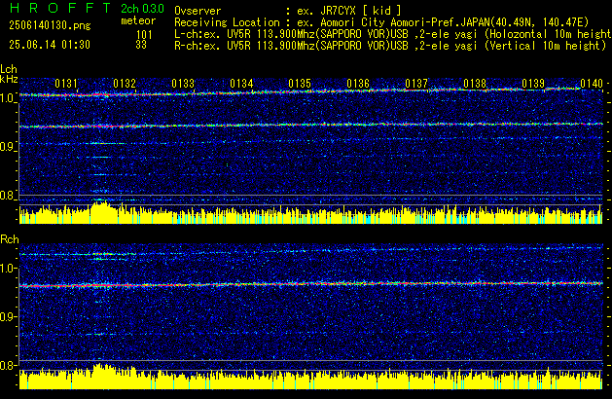Select the 0134 time marker
The width and height of the screenshot is (612, 399).
coord(241,84)
